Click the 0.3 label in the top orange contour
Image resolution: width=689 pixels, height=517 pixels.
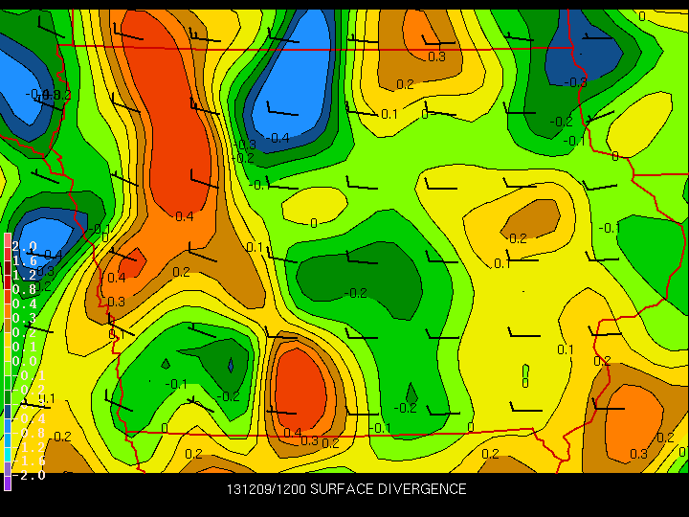[x=436, y=56]
